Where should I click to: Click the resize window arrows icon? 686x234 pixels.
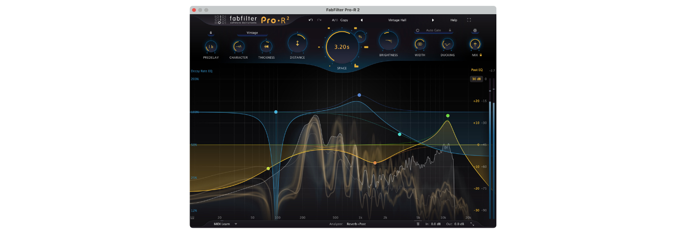pos(472,224)
